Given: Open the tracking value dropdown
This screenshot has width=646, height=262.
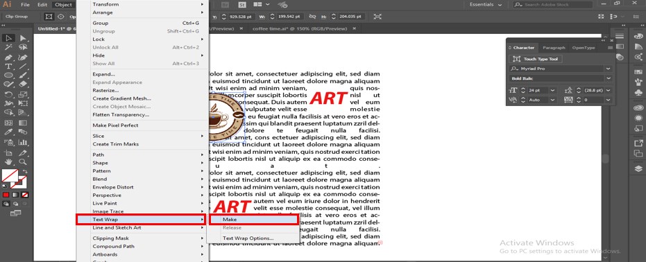Looking at the screenshot, I should 608,100.
